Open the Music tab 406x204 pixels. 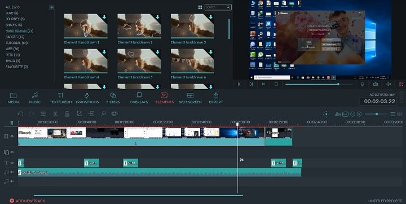(x=35, y=99)
